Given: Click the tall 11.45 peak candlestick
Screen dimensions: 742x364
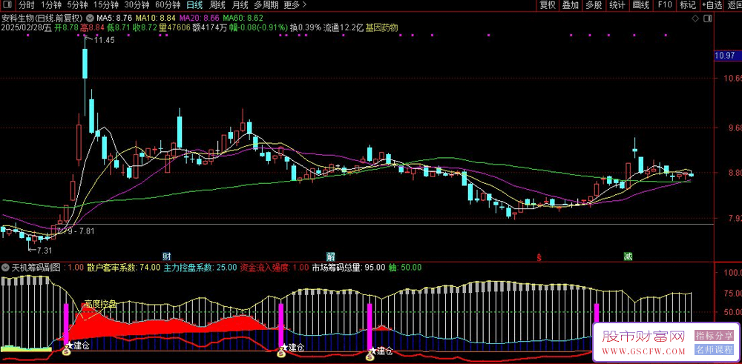Looking at the screenshot, I should click(x=85, y=63).
